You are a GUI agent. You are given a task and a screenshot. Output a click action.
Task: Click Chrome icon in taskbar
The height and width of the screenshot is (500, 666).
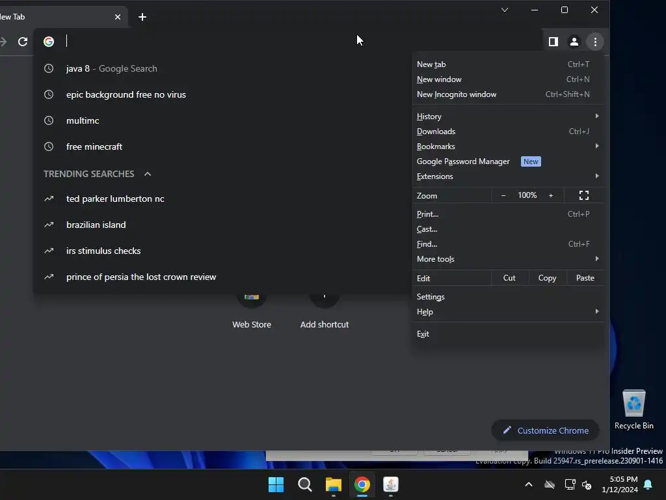pyautogui.click(x=362, y=484)
